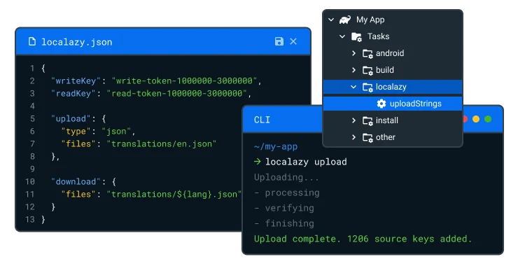This screenshot has width=518, height=266.
Task: Click the Gradle elephant icon next to My App
Action: [x=345, y=20]
